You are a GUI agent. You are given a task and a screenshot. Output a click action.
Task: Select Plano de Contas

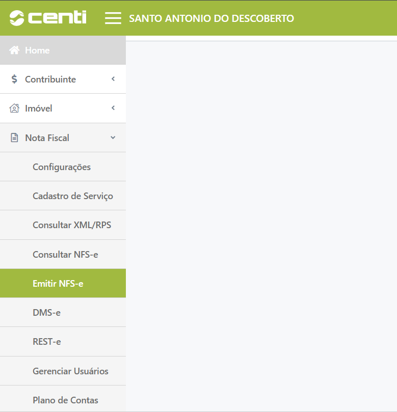tap(65, 400)
